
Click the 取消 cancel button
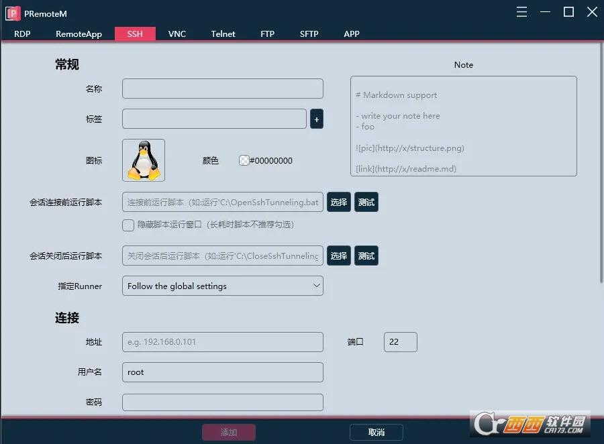coord(376,432)
